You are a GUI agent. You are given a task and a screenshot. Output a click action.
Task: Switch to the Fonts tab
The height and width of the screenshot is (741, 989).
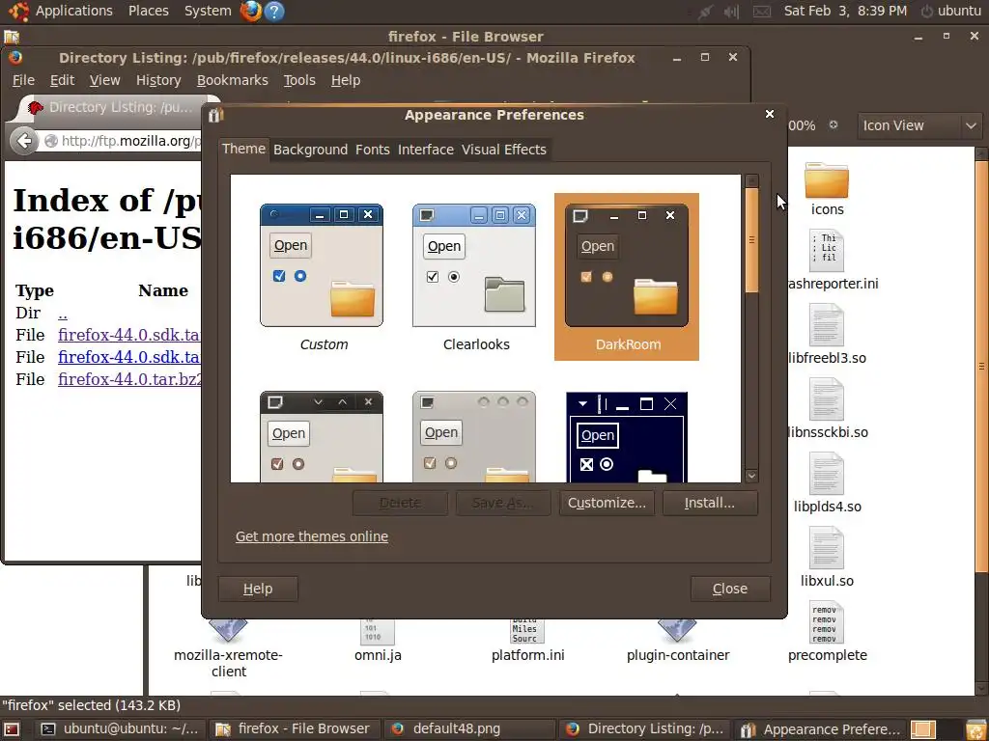coord(372,150)
